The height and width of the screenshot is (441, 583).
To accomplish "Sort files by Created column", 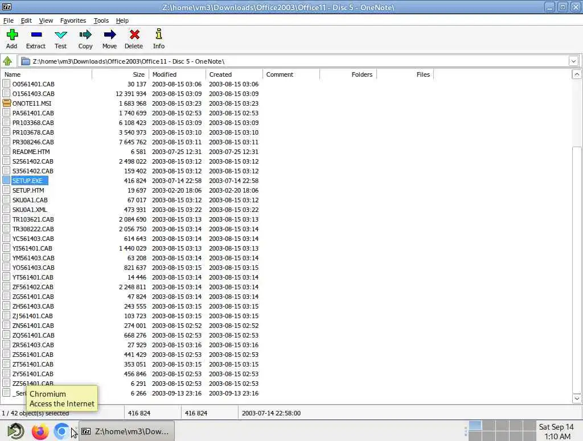I will point(234,74).
